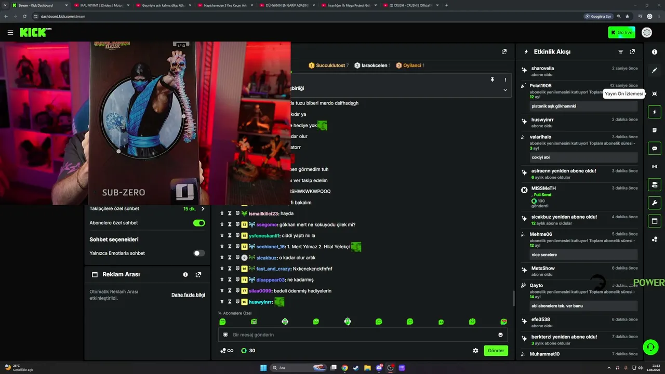Screen dimensions: 665x374
Task: Click the Kicks balance showing 30
Action: click(x=248, y=351)
